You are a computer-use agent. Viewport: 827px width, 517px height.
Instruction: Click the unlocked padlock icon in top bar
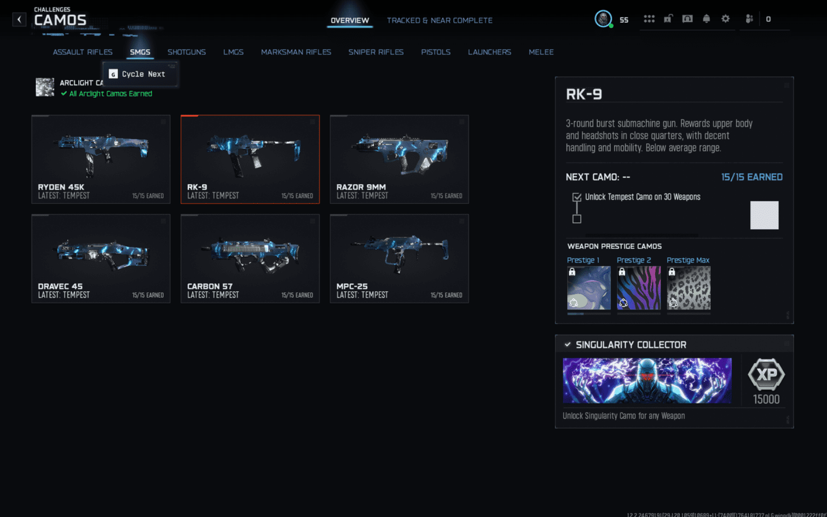click(x=668, y=19)
